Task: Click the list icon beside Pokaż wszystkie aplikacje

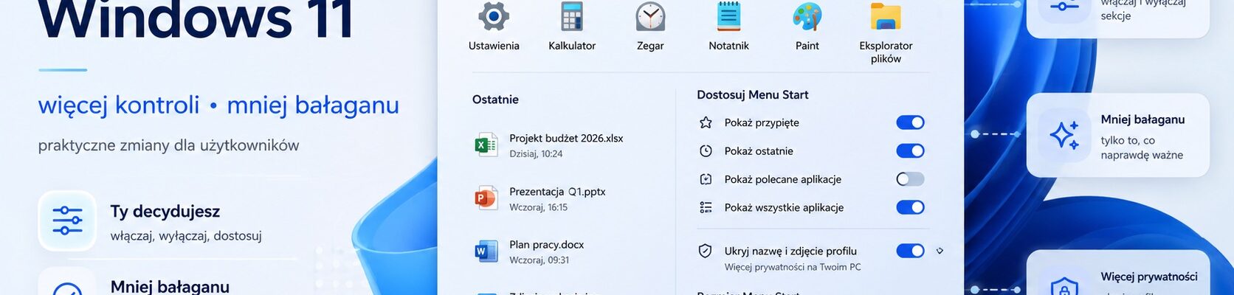Action: click(706, 207)
